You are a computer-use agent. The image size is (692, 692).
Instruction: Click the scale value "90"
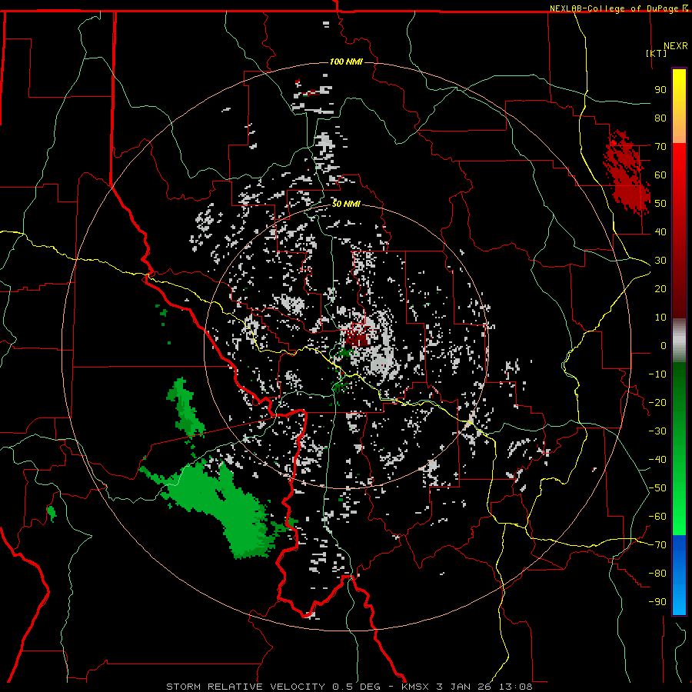point(660,90)
